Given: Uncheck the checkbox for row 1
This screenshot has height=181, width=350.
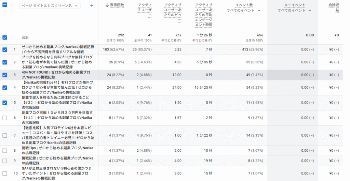Looking at the screenshot, I should click(4, 50).
